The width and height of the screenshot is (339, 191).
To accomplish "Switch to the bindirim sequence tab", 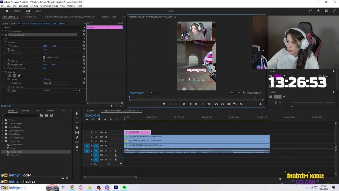I will click(90, 111).
